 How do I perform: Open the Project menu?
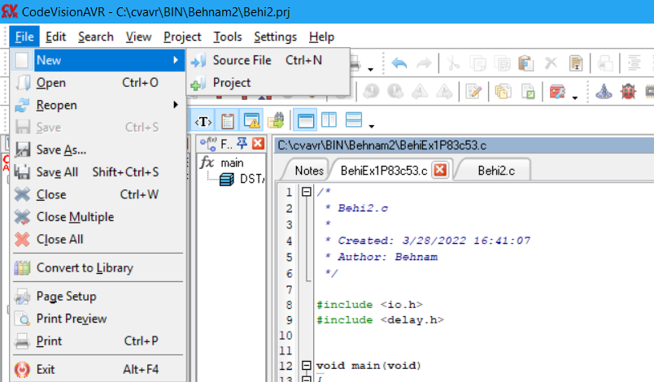point(182,37)
